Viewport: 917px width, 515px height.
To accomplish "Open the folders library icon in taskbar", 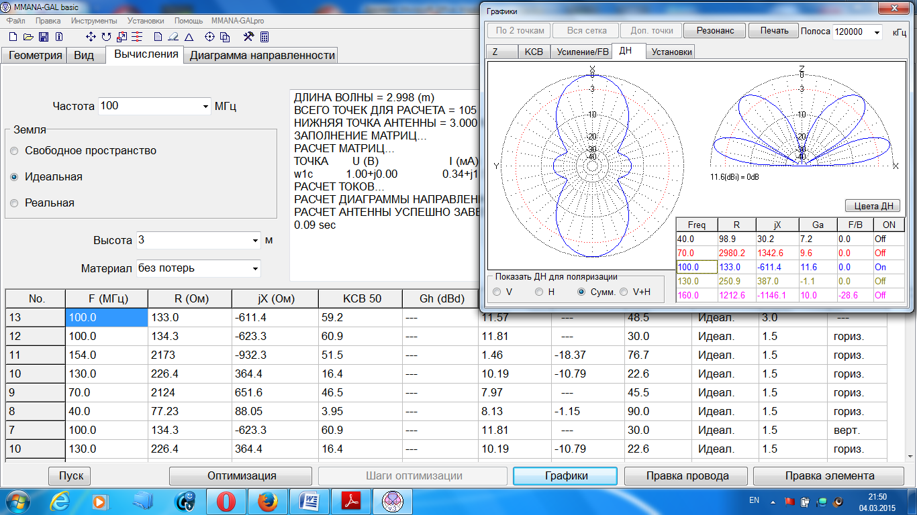I will [143, 501].
